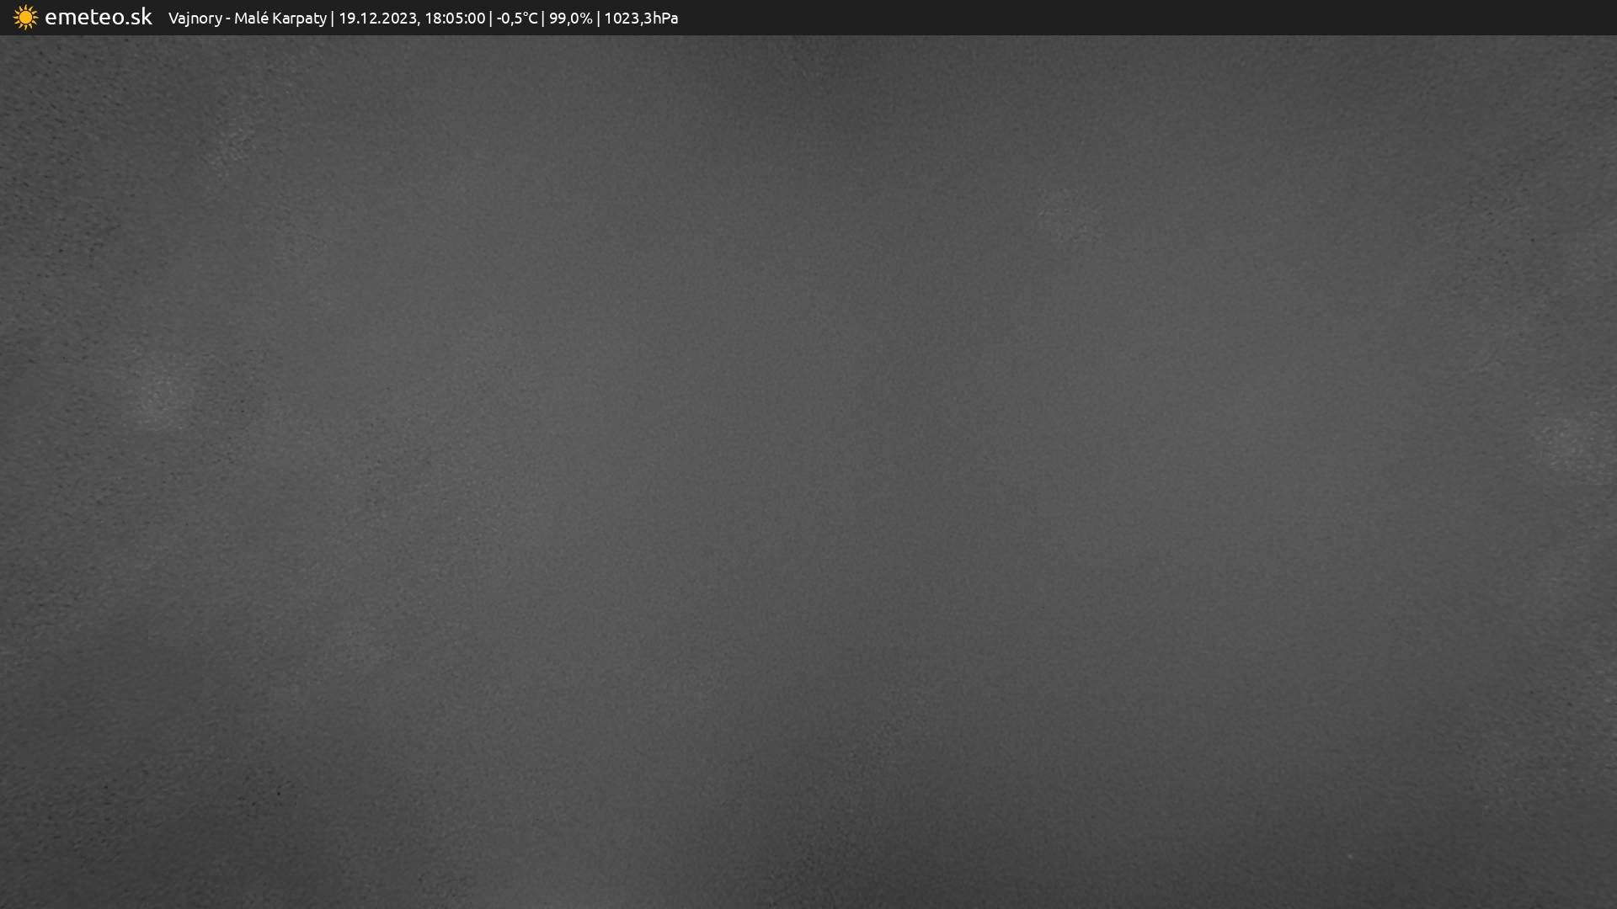Click the faint light patch in upper-right image

click(1070, 215)
